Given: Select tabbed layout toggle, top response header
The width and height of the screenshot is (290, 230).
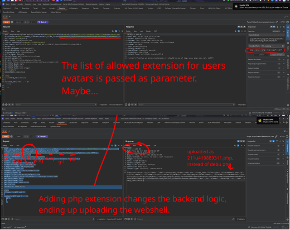Looking at the screenshot, I should 244,27.
